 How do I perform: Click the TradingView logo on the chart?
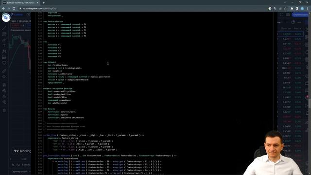pos(22,151)
